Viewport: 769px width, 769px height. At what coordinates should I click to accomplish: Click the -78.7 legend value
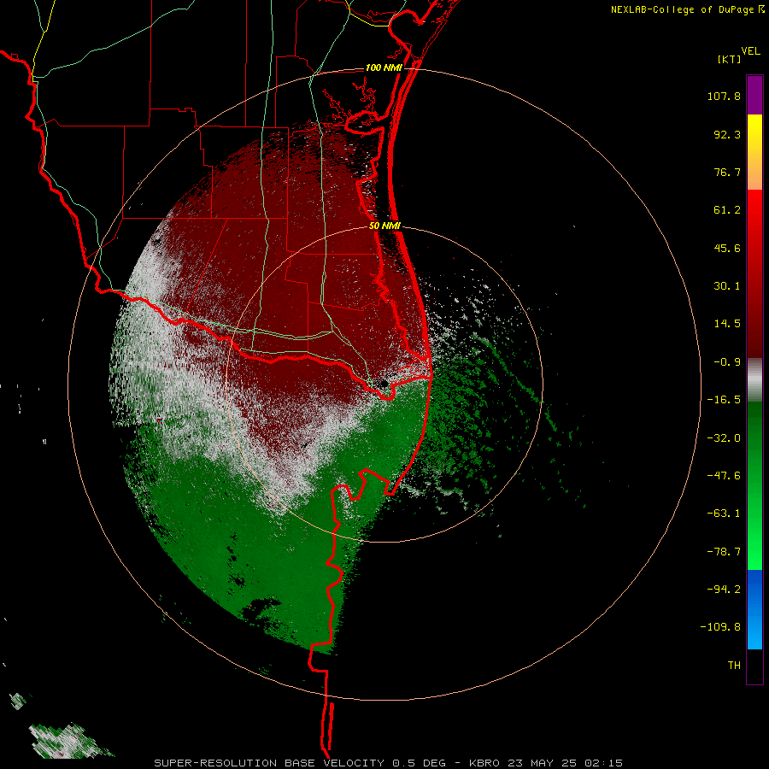724,552
